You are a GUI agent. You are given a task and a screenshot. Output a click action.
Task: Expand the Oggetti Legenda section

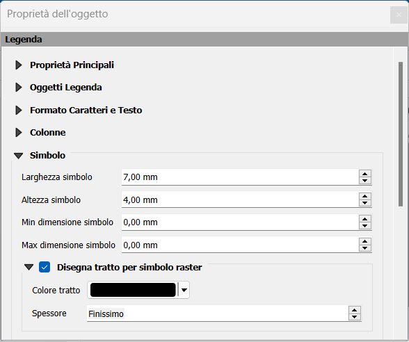19,88
